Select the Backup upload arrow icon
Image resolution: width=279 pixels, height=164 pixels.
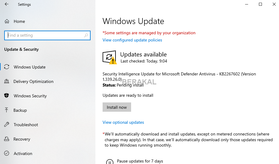[7, 110]
